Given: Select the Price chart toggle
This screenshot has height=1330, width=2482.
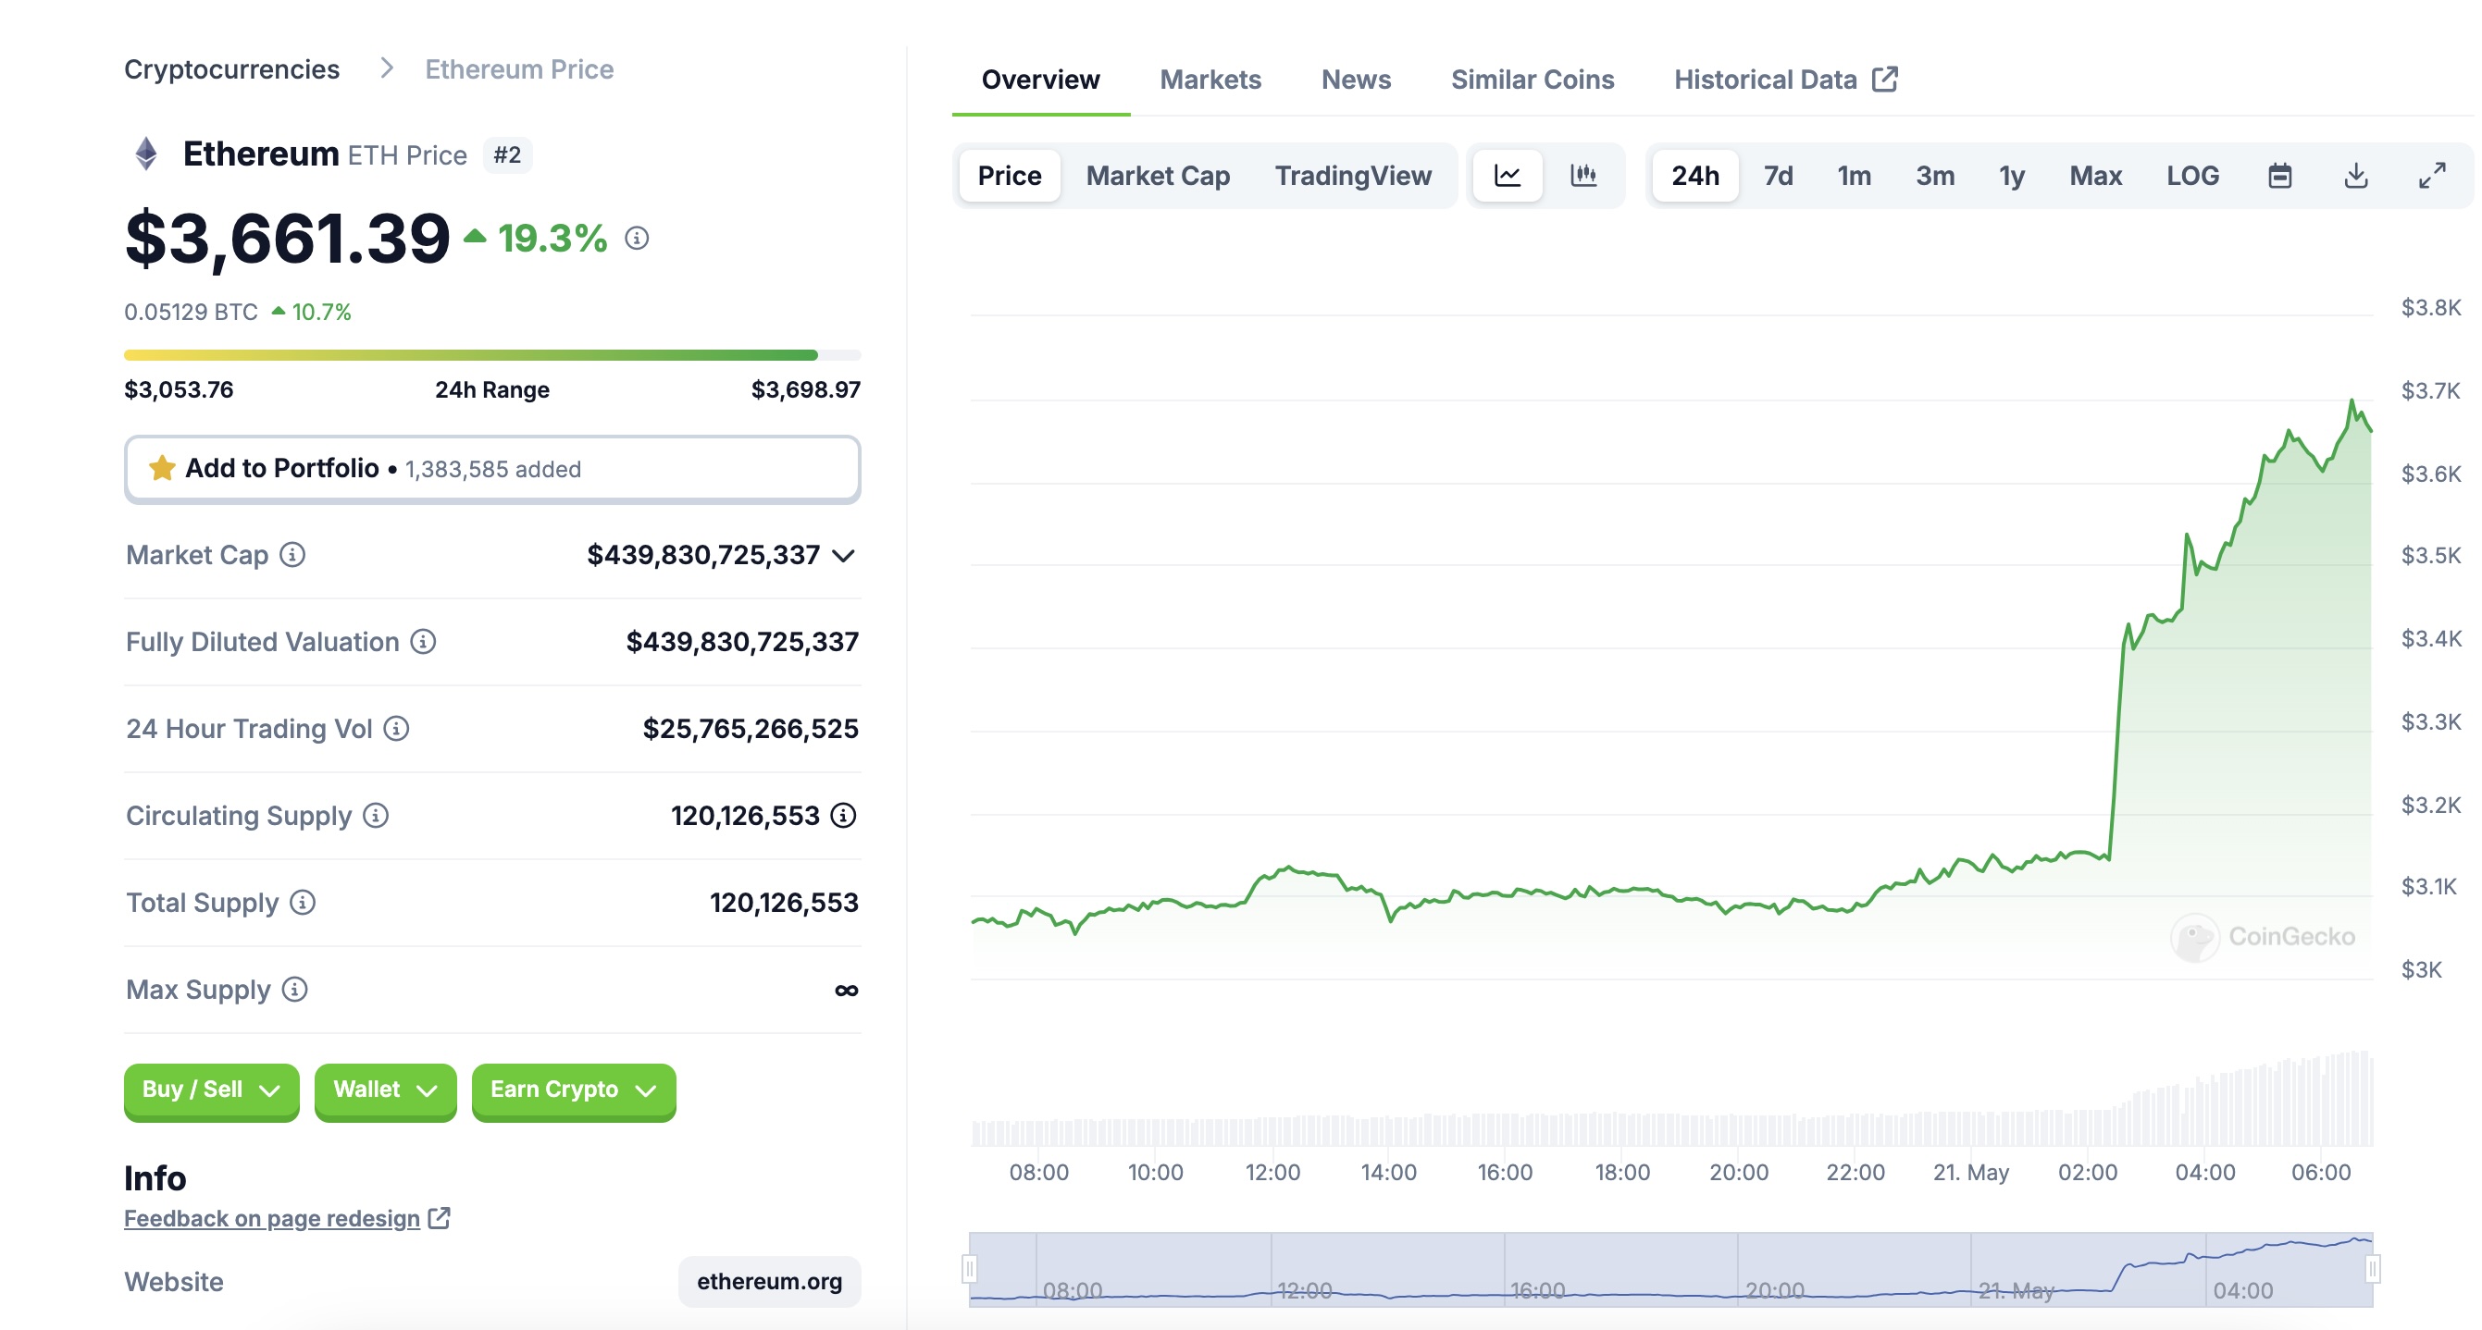Looking at the screenshot, I should pos(1010,176).
